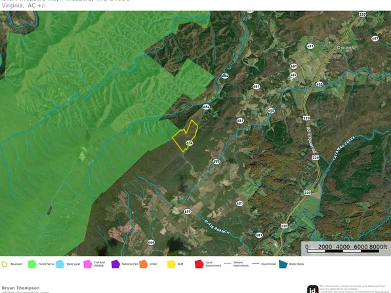Click the yellow Boundary outline legend icon
Screen dimensions: 391x293
(5, 264)
